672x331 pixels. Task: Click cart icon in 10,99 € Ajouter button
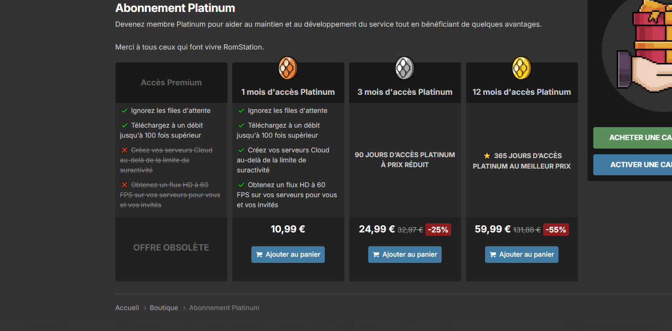(x=259, y=255)
